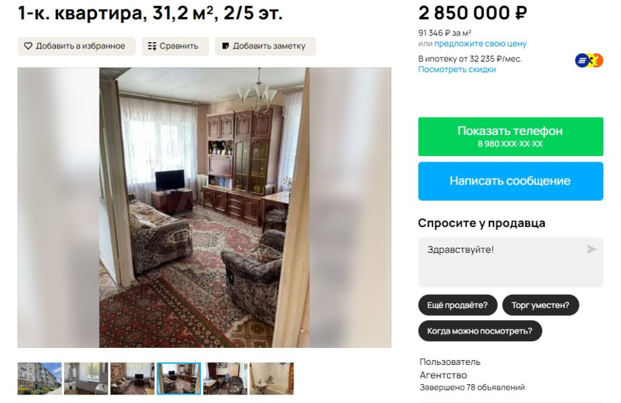Viewport: 621px width, 403px height.
Task: Click the heart icon to favorite listing
Action: [28, 46]
